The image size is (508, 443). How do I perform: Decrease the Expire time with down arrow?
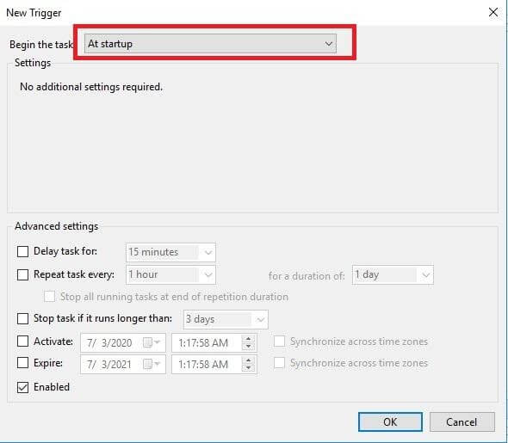pos(249,368)
